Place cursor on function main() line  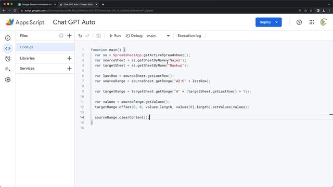click(108, 50)
